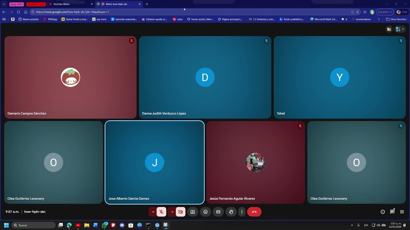
Task: Open the calcu bookmark
Action: click(177, 19)
